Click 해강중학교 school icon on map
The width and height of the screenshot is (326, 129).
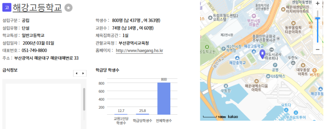point(238,58)
